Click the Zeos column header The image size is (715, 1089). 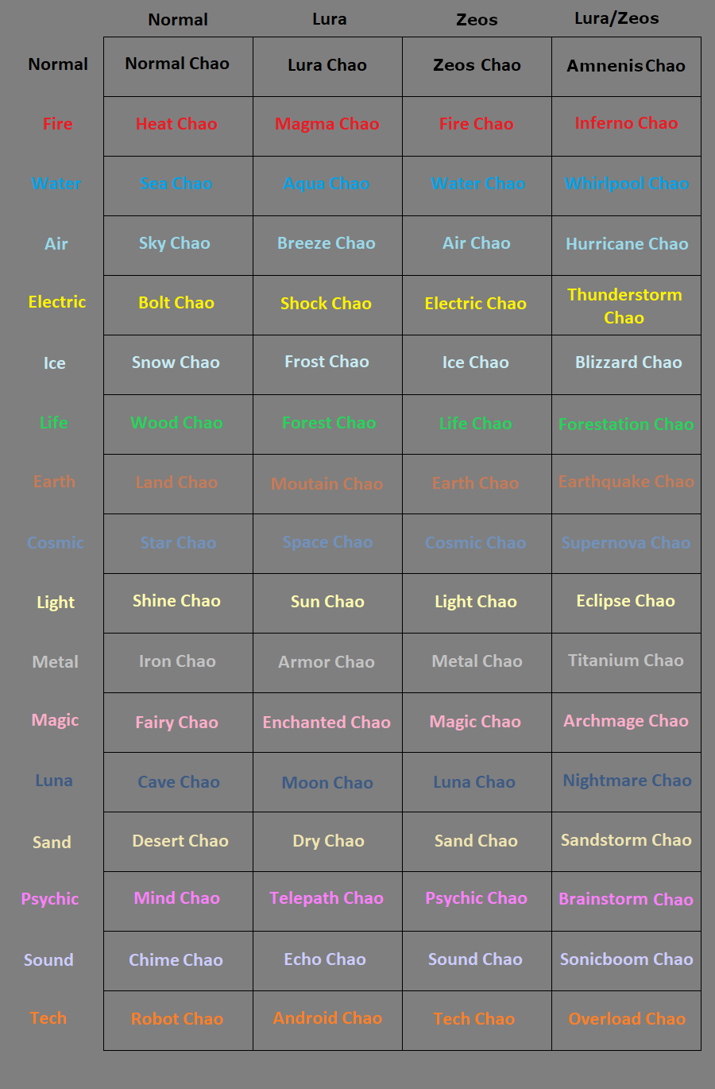477,20
